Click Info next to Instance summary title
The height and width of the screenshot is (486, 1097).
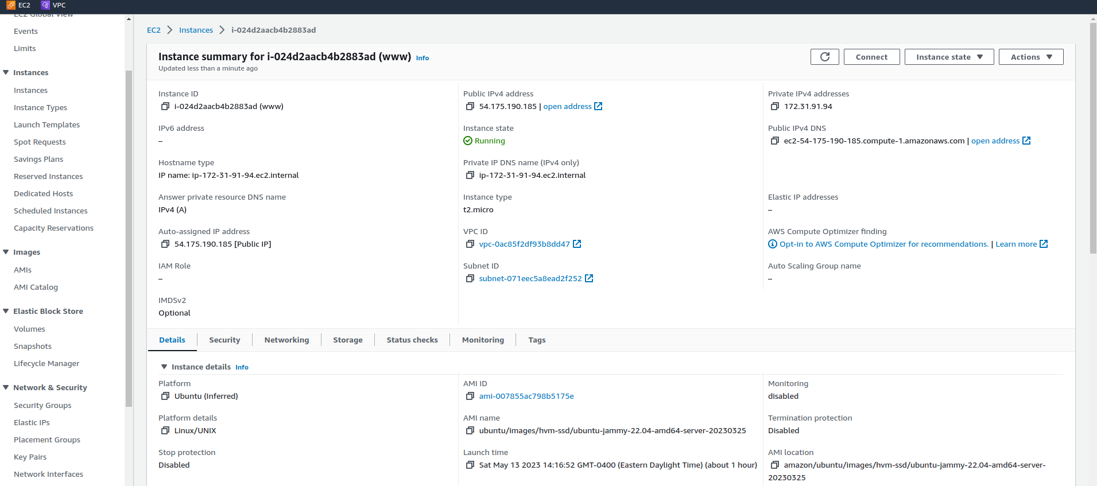pyautogui.click(x=422, y=58)
